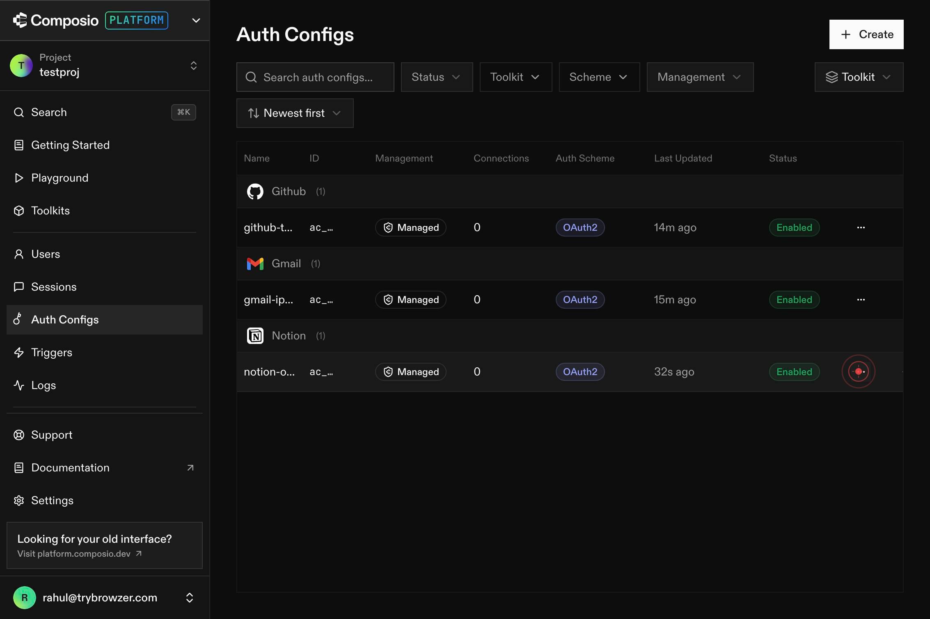Focus the Search auth configs field
This screenshot has height=619, width=930.
click(315, 77)
